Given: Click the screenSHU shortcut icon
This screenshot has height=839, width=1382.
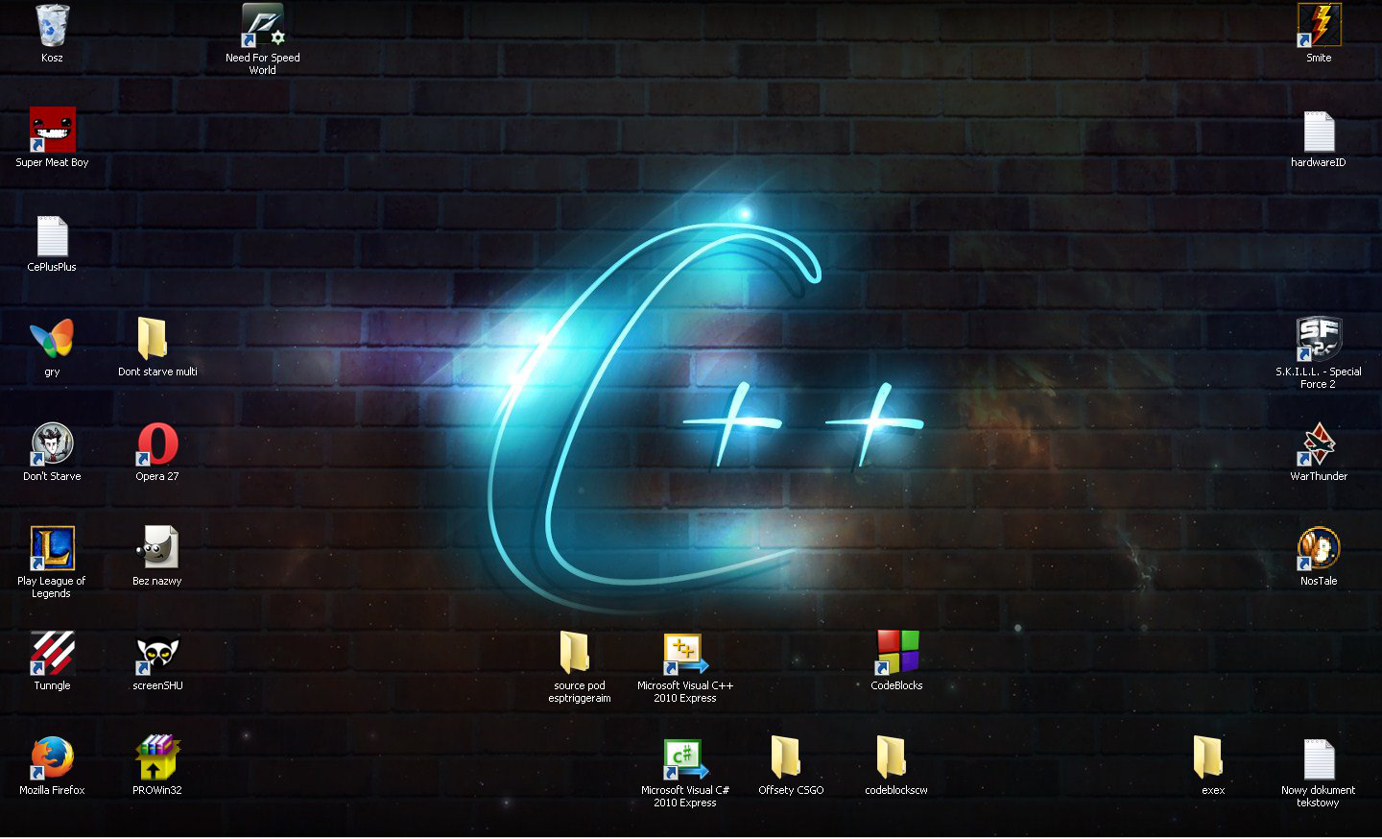Looking at the screenshot, I should 157,653.
